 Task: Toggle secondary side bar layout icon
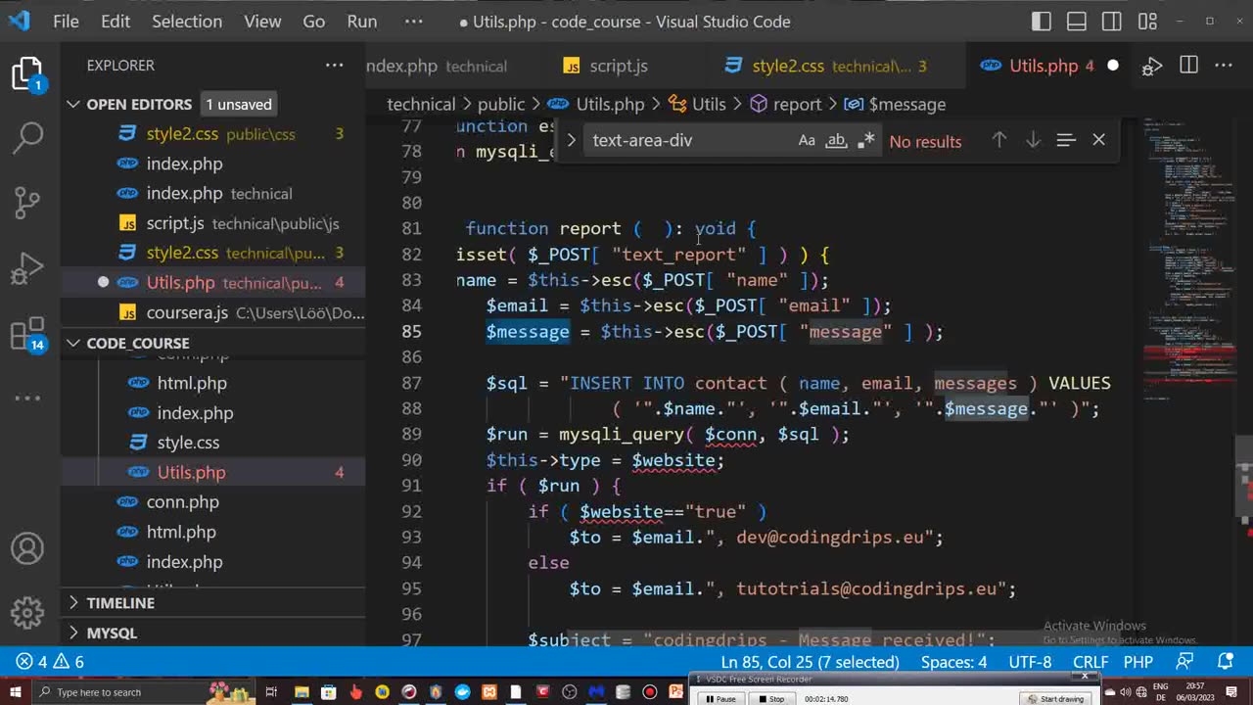(1112, 22)
